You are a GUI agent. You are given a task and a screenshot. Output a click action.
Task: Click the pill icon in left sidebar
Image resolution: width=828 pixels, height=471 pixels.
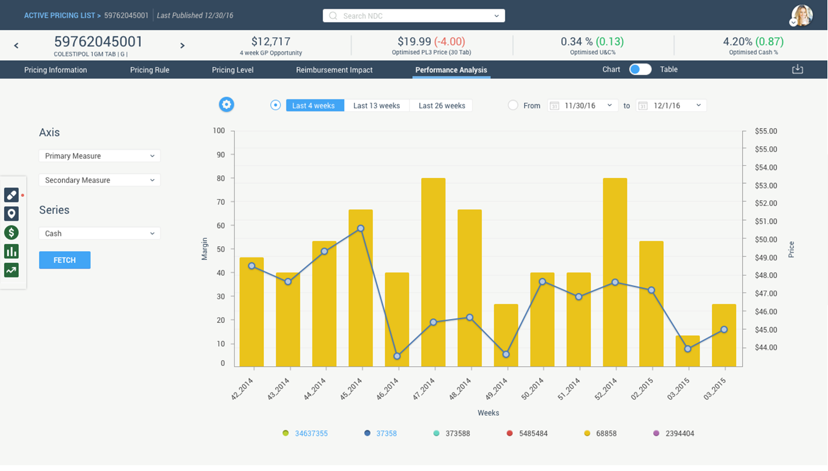point(12,195)
